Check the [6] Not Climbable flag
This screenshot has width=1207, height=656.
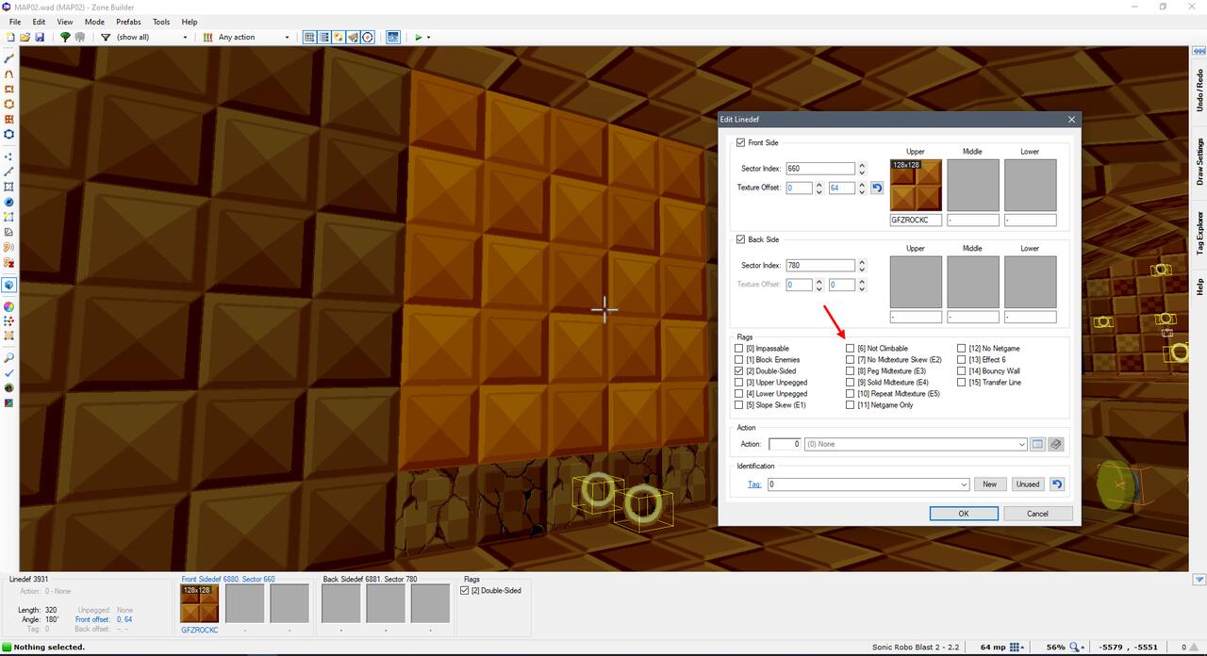pos(851,349)
